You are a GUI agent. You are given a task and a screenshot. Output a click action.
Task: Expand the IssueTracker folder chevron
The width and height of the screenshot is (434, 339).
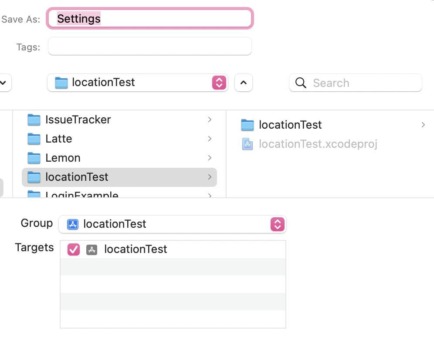pyautogui.click(x=210, y=120)
